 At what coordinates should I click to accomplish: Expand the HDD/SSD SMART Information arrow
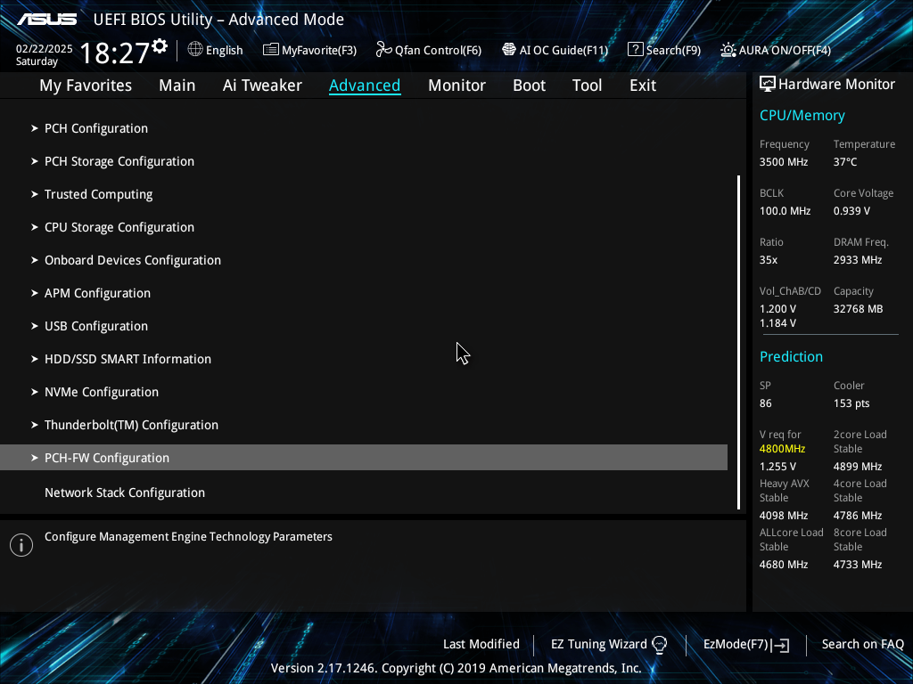(x=35, y=359)
